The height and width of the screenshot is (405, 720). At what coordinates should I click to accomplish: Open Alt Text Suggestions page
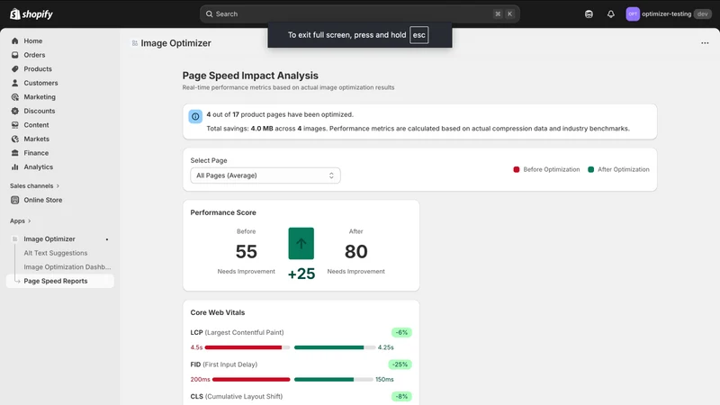click(56, 253)
